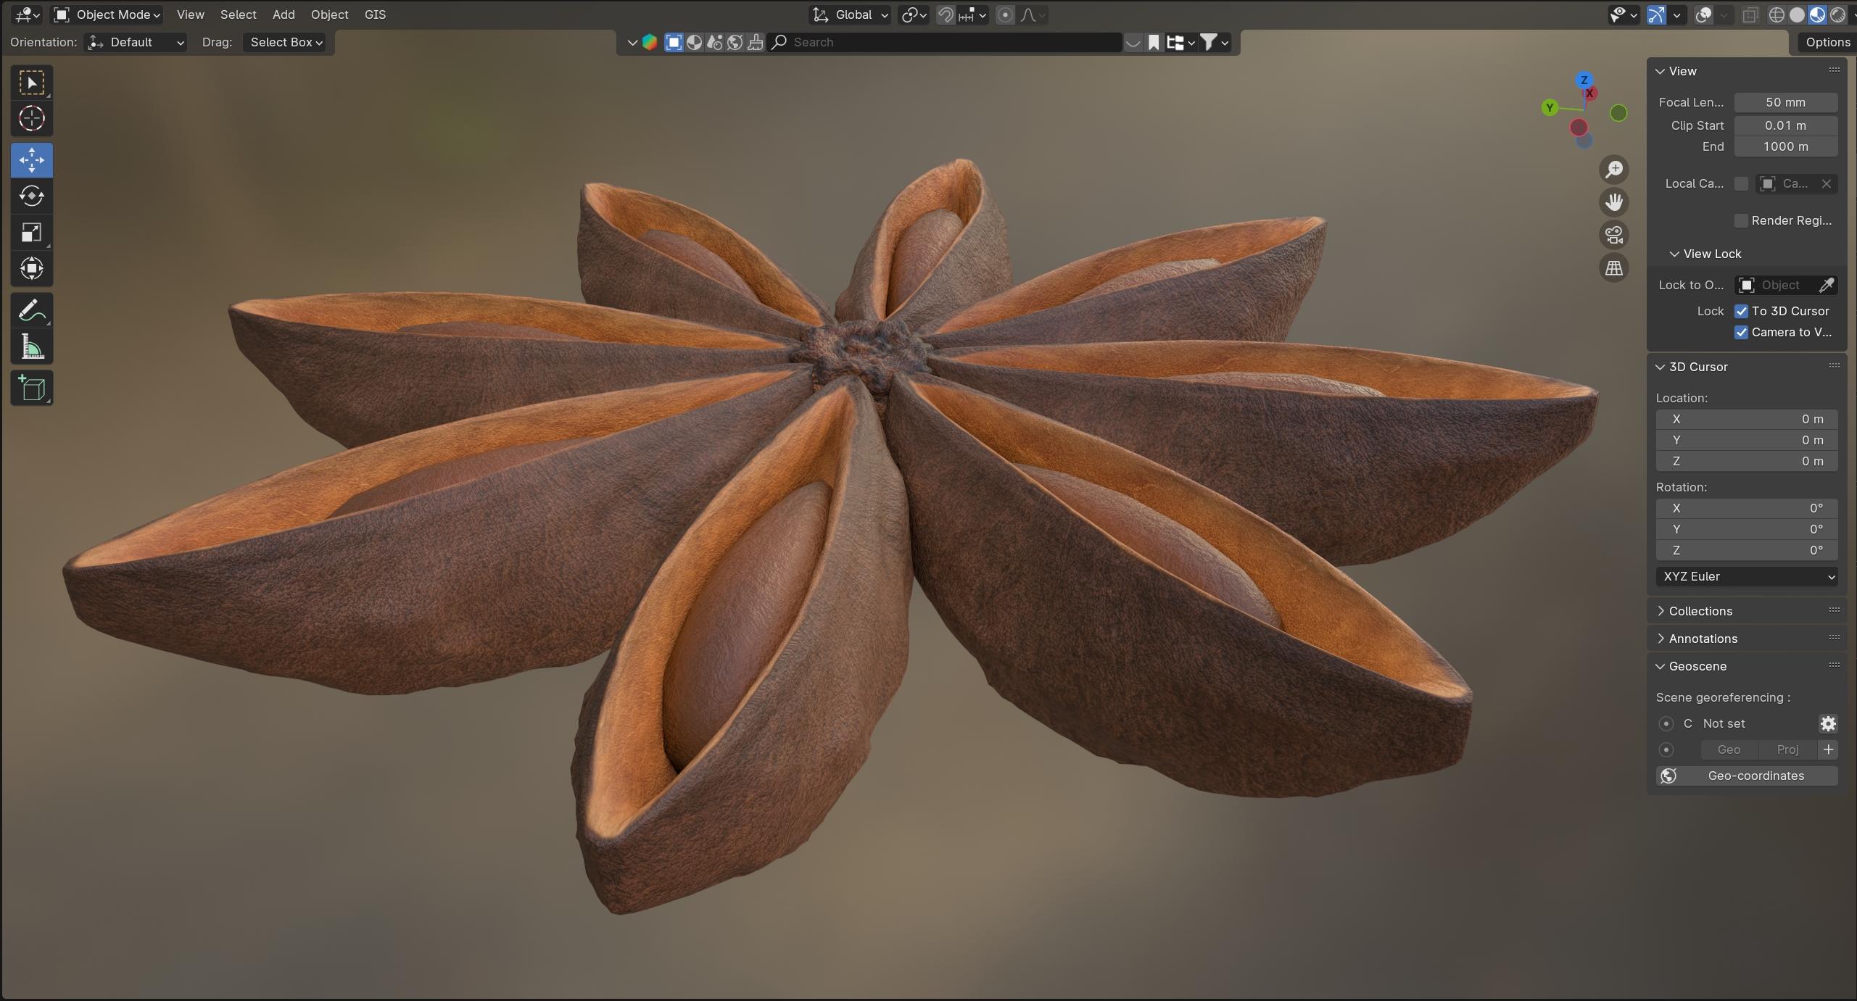Expand the Collections panel
This screenshot has height=1001, width=1857.
(1700, 611)
